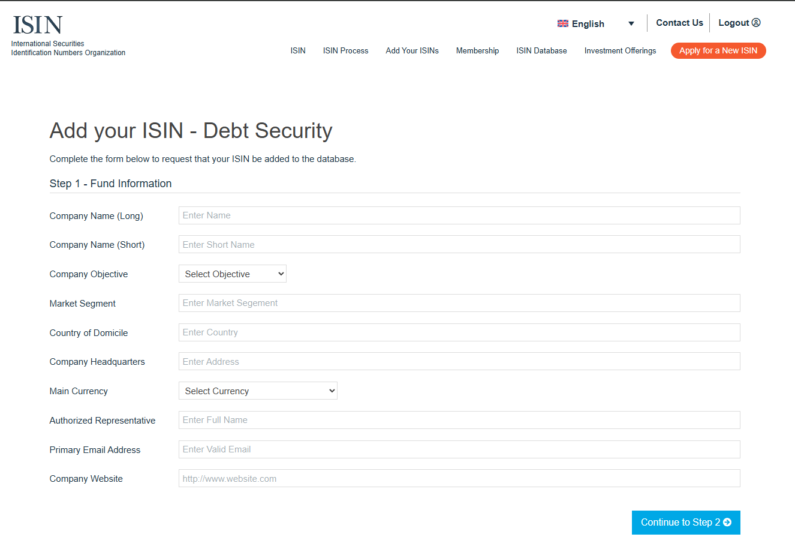Viewport: 795px width, 543px height.
Task: Click the Company Headquarters address field
Action: 459,361
